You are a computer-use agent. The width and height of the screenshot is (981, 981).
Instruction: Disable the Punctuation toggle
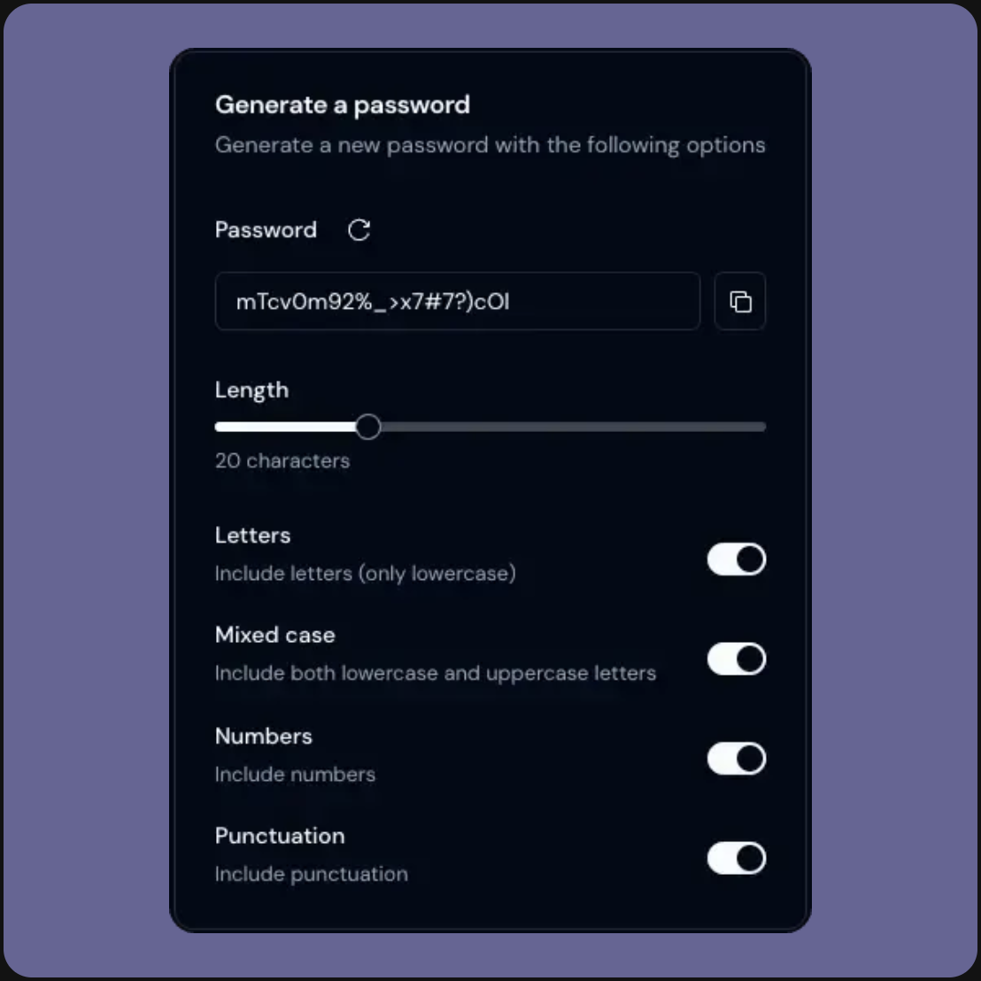pos(737,859)
